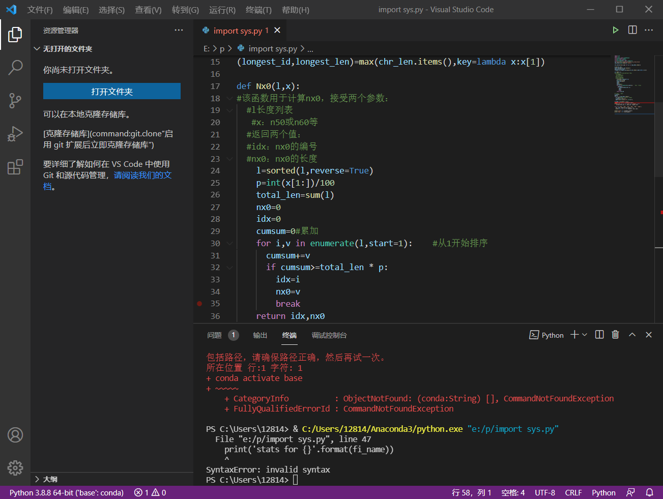663x499 pixels.
Task: Open the 终端(T) menu
Action: point(258,10)
